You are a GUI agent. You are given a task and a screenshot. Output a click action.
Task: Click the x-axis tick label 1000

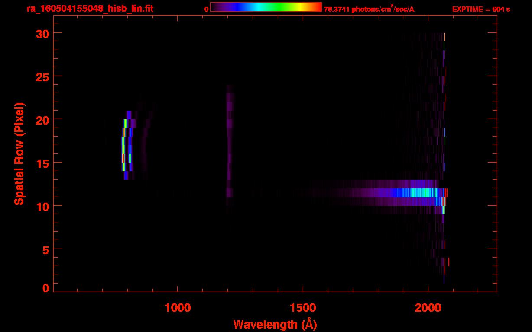pos(177,308)
